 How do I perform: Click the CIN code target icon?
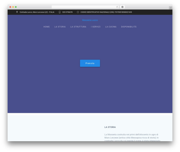pos(78,12)
